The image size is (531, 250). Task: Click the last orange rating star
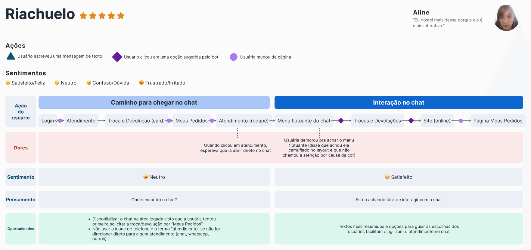[121, 16]
